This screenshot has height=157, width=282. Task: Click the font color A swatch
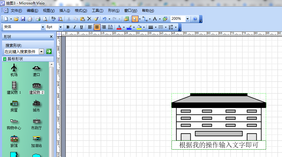[x=119, y=27]
